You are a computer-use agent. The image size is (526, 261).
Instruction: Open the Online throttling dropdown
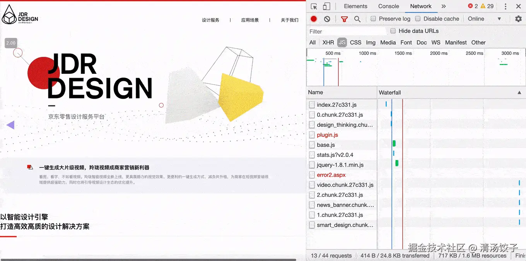tap(484, 19)
